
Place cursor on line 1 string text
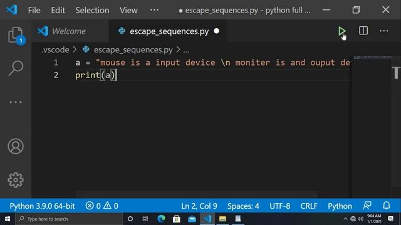coord(222,62)
